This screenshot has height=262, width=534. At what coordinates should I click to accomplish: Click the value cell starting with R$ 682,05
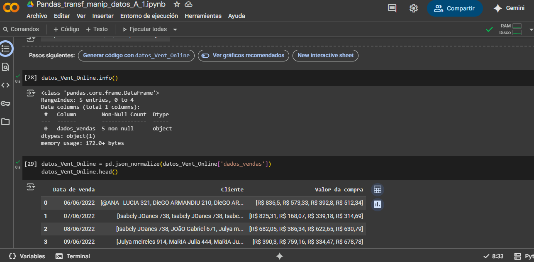(306, 229)
